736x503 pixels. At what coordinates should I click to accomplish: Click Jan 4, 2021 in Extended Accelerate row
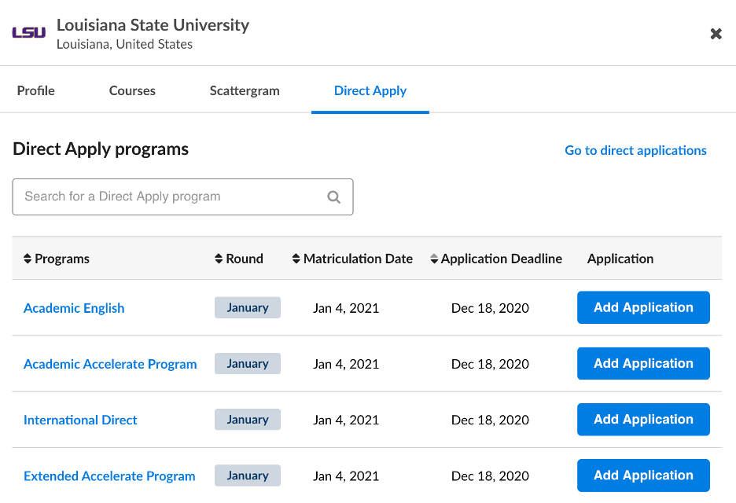(346, 476)
